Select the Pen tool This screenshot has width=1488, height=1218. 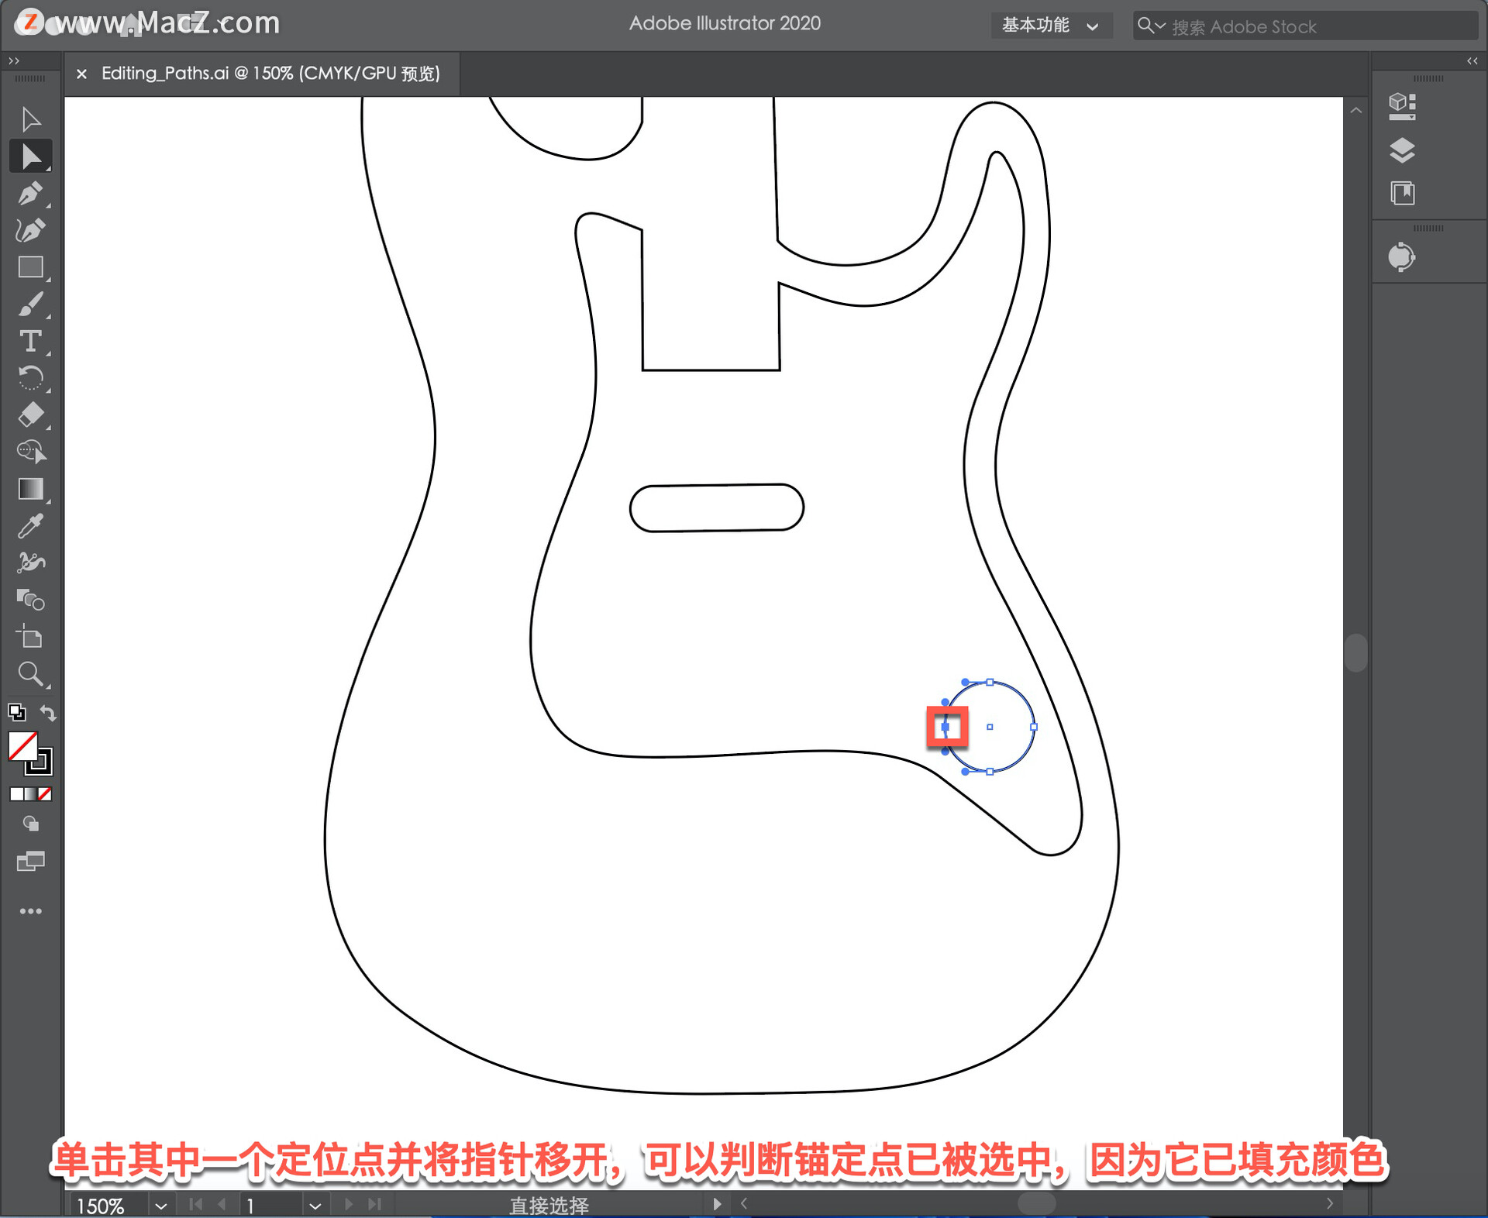click(30, 193)
